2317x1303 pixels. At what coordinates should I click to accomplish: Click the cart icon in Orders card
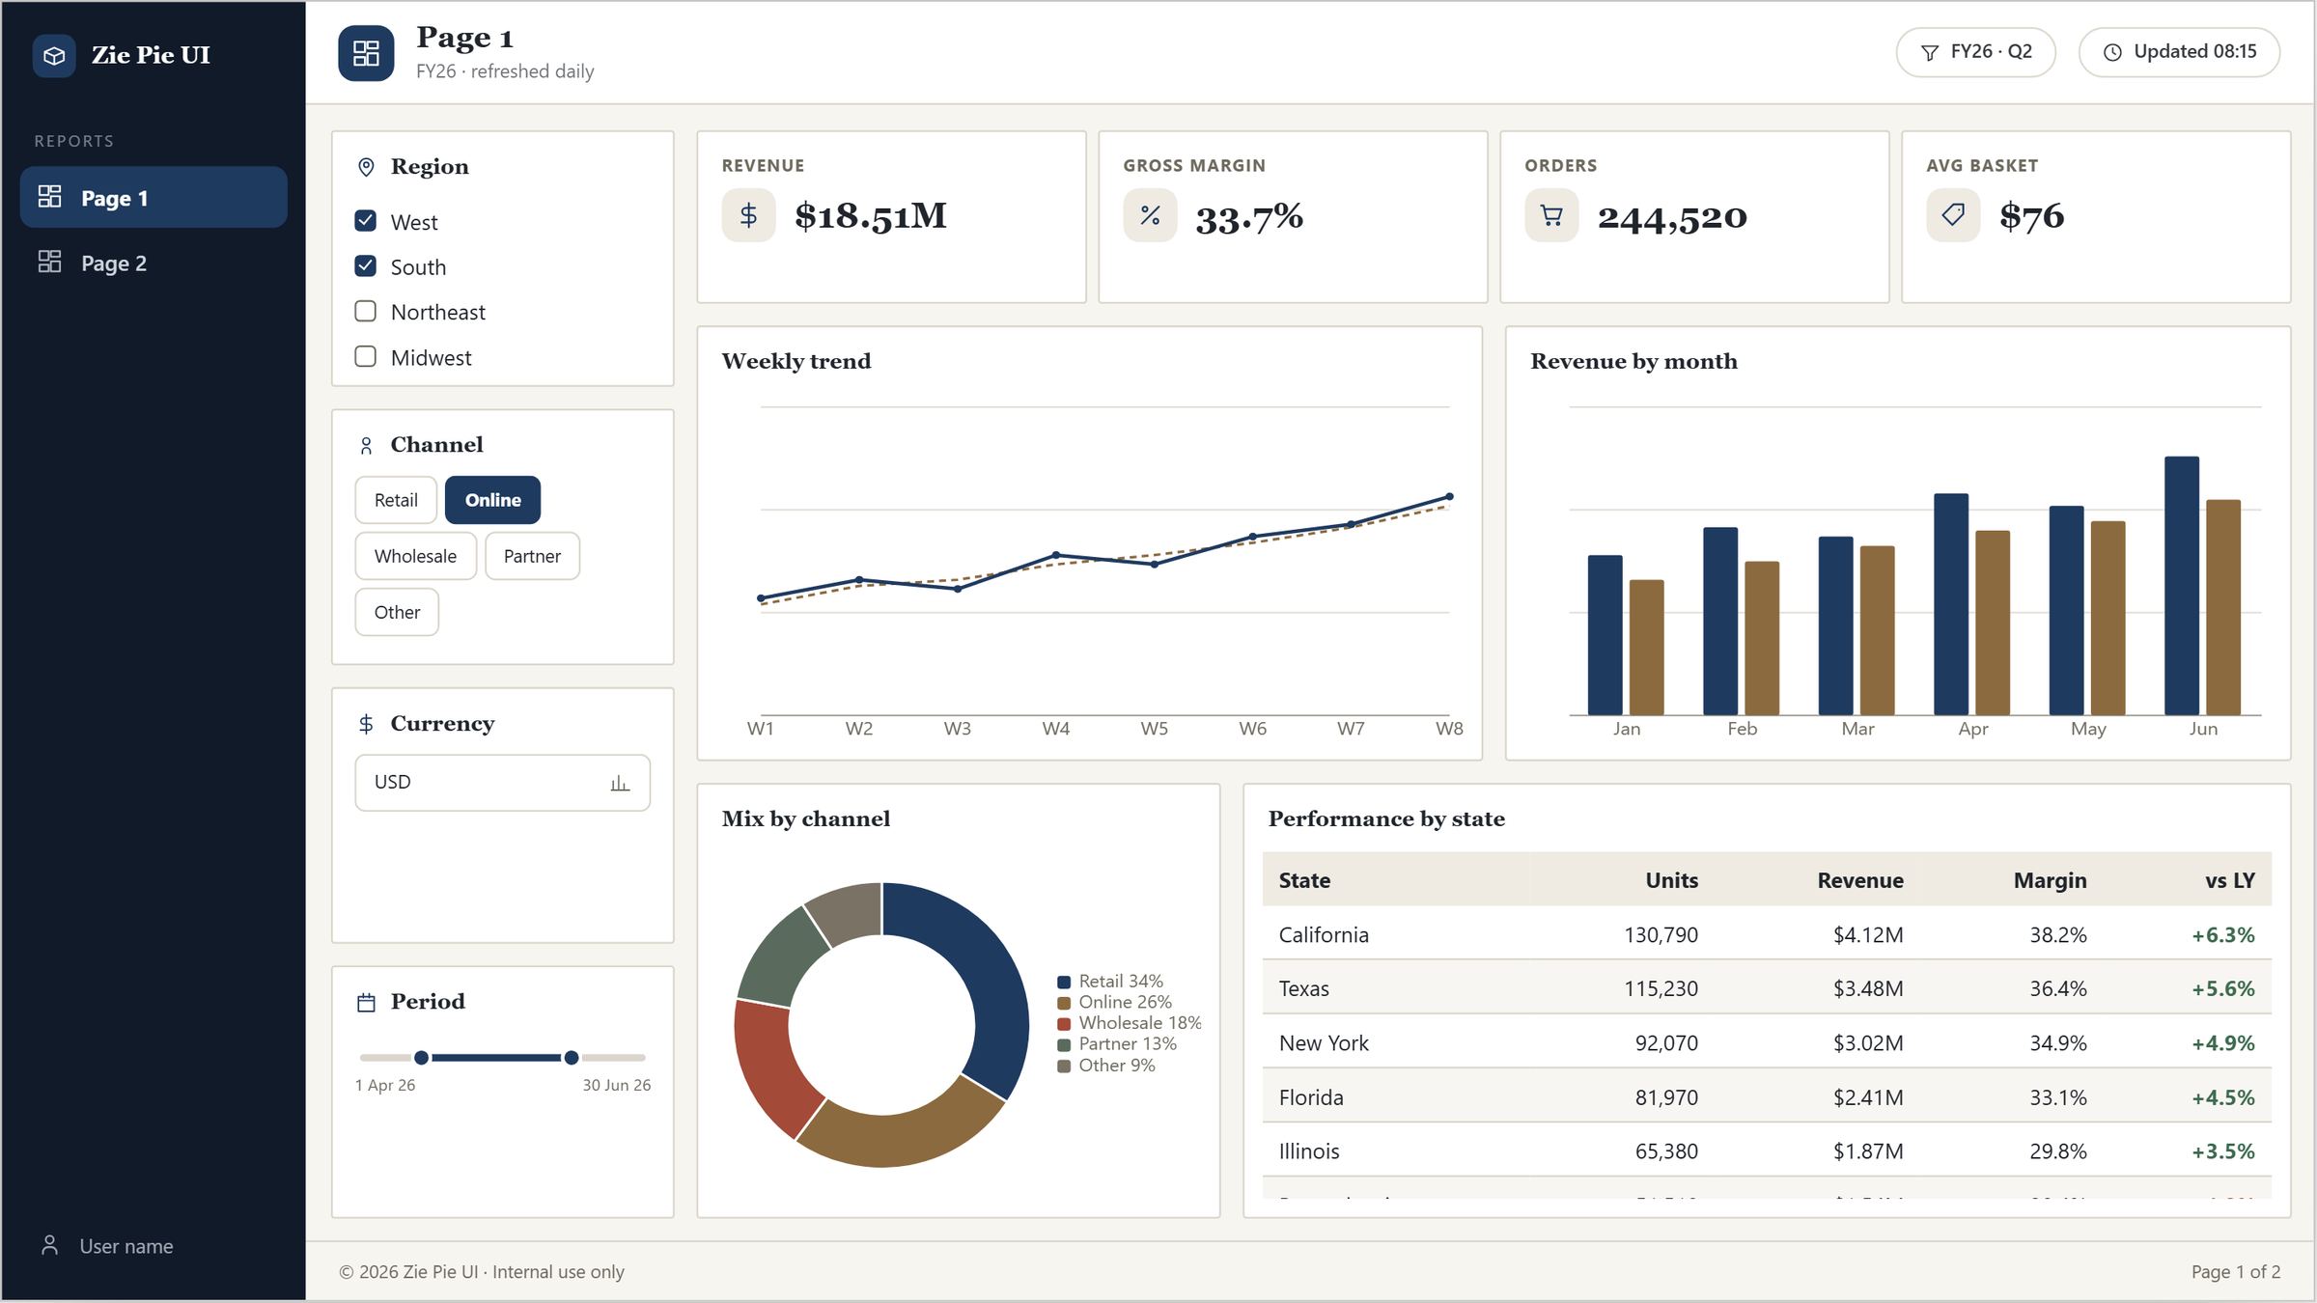[1551, 215]
